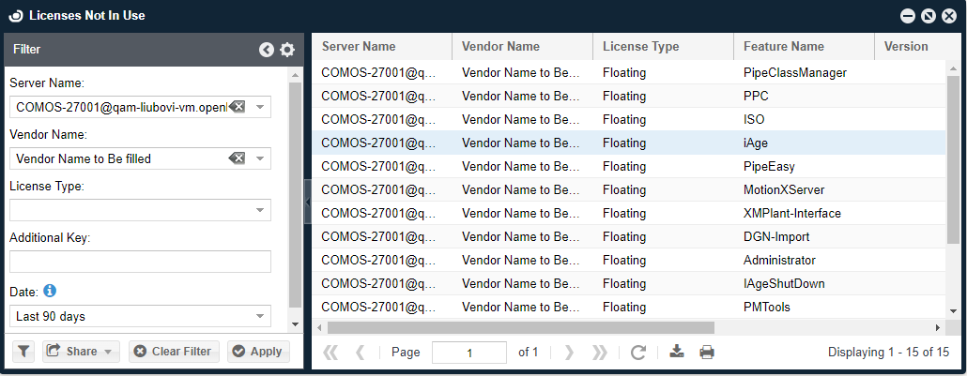The height and width of the screenshot is (376, 967).
Task: Download the grid data export
Action: 677,353
